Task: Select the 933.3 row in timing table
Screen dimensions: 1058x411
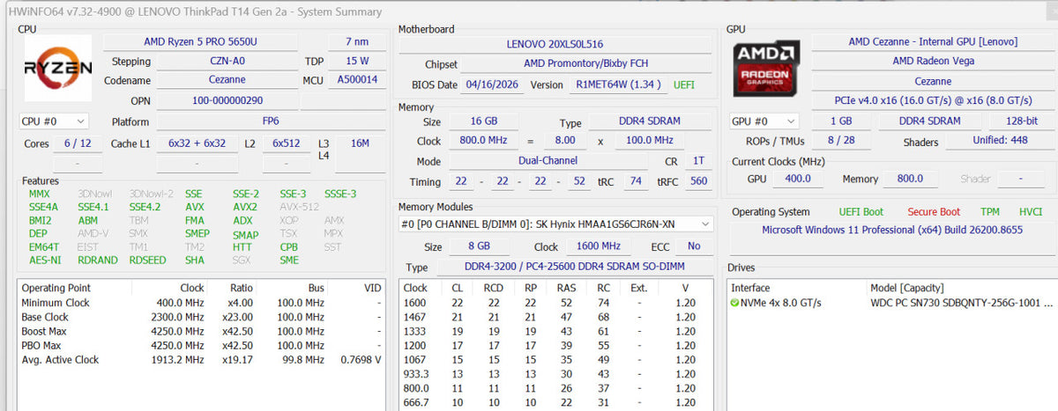Action: [555, 373]
